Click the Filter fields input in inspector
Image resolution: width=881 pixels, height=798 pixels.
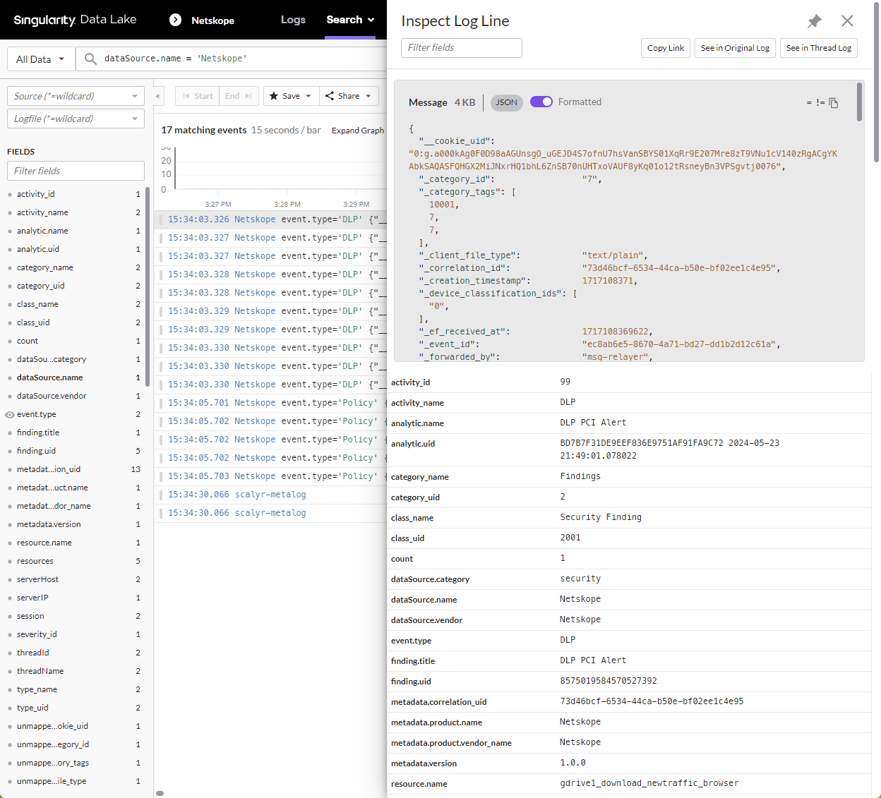(x=462, y=48)
